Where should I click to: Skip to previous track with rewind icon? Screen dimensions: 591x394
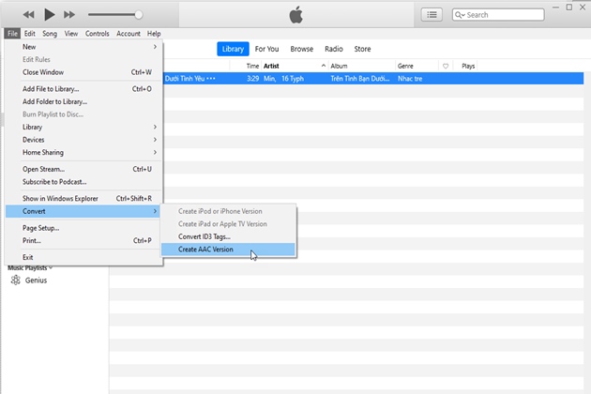click(29, 14)
